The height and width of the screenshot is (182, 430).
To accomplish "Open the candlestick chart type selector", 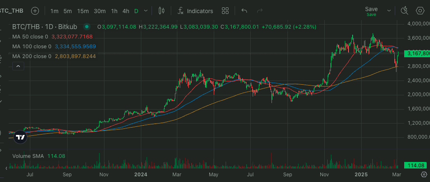I will coord(161,11).
